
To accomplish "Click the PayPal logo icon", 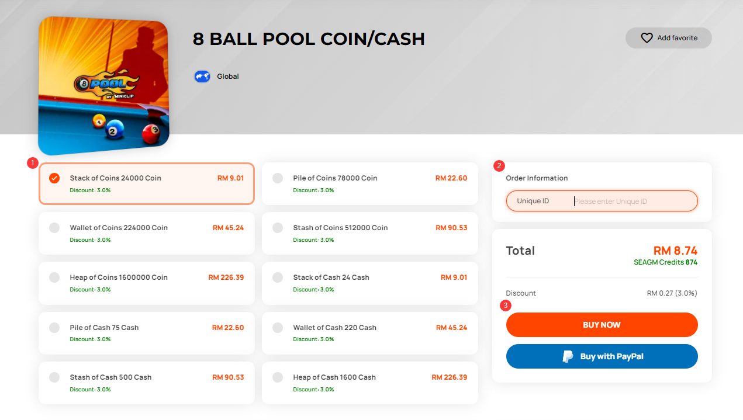I will [568, 356].
